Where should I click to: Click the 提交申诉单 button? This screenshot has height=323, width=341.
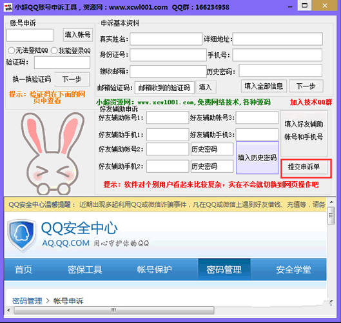pyautogui.click(x=304, y=167)
